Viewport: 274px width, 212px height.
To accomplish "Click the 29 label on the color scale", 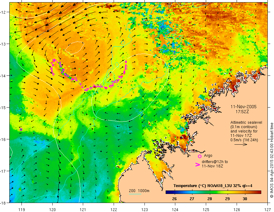I will 227,199.
